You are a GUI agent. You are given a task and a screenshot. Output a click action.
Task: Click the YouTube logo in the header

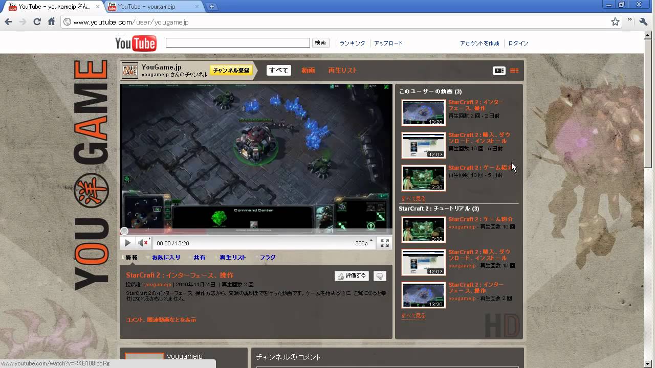click(x=136, y=43)
